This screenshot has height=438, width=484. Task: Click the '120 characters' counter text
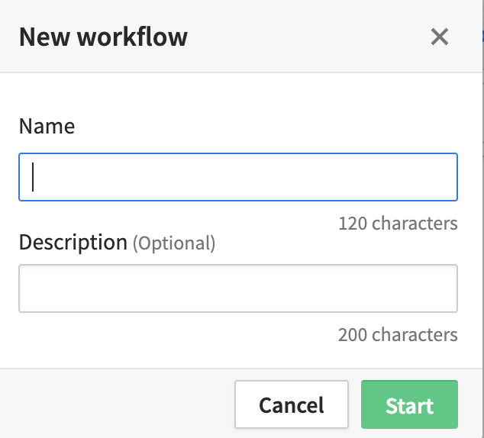(398, 223)
